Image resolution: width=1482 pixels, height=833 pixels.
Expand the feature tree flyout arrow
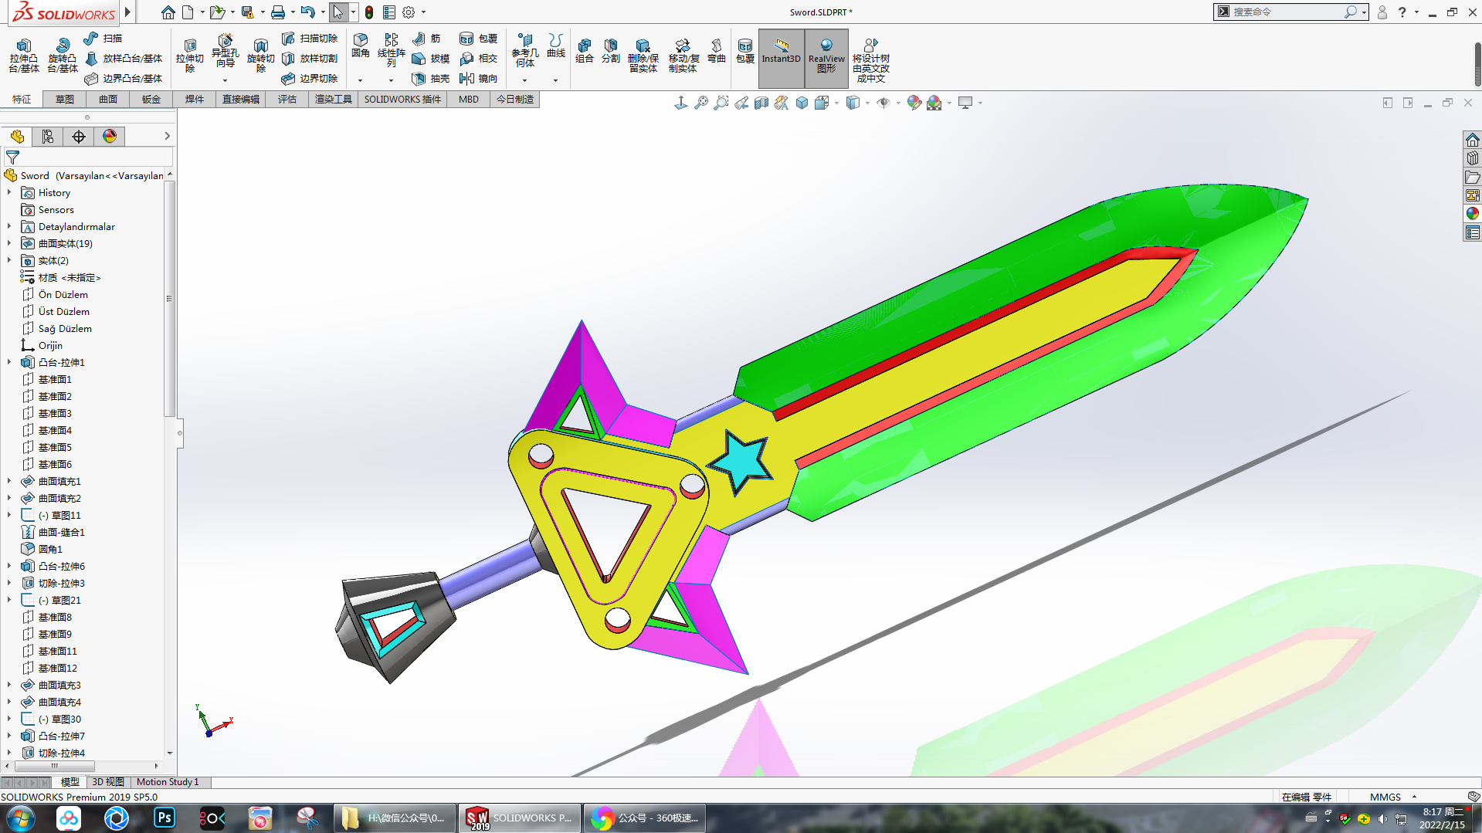point(167,137)
